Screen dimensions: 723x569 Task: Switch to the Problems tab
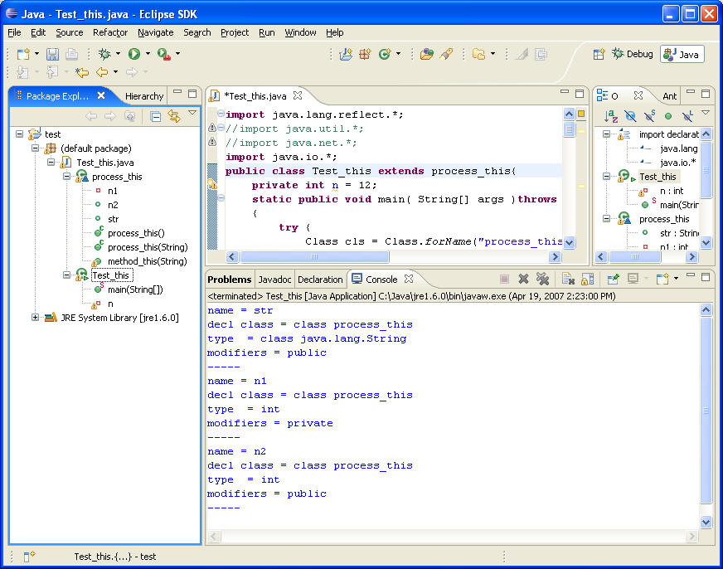(x=230, y=280)
